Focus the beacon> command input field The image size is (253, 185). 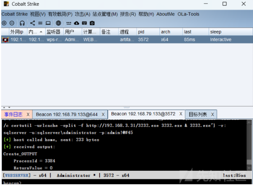(127, 183)
